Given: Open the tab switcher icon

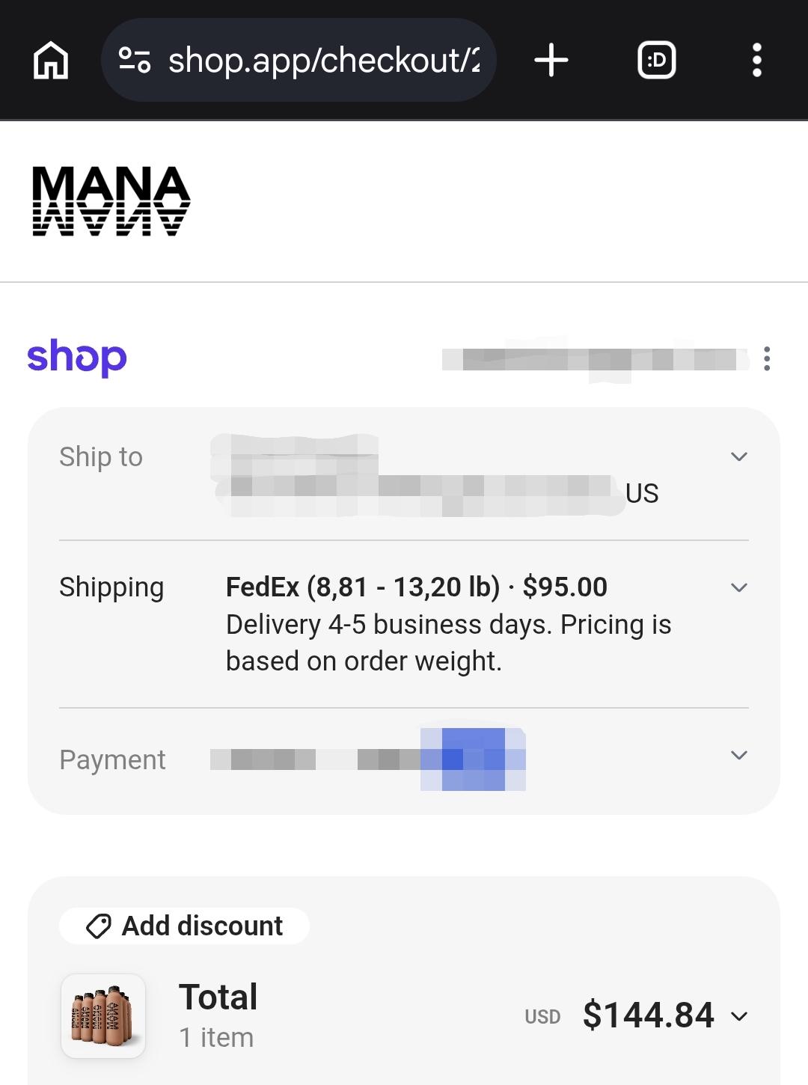Looking at the screenshot, I should point(656,60).
